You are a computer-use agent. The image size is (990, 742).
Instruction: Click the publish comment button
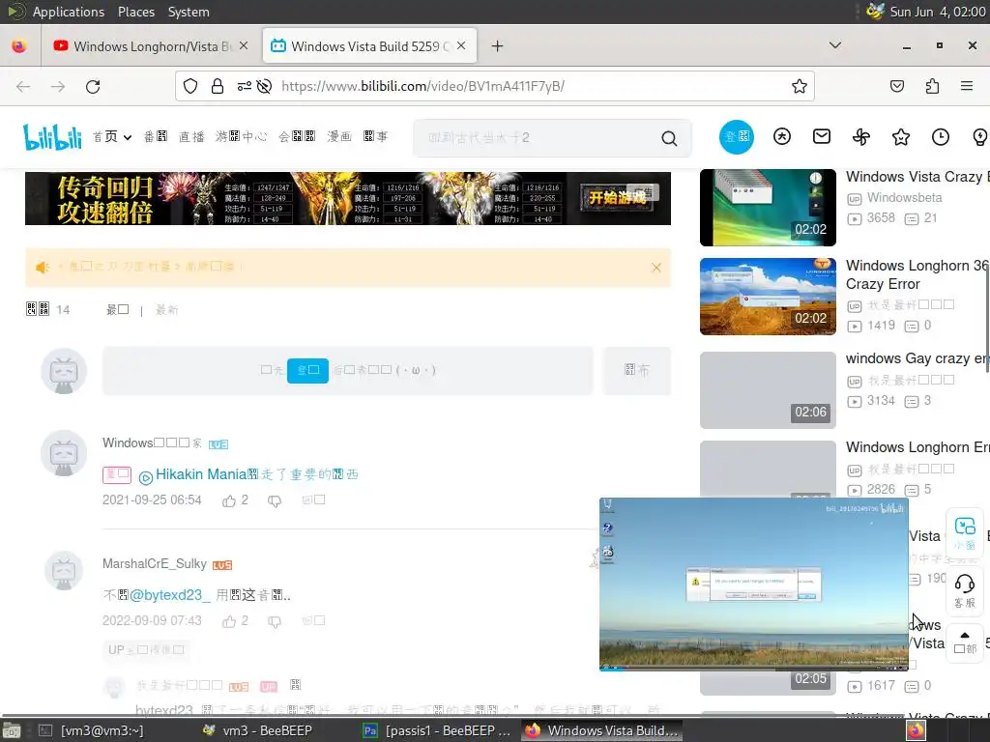[x=636, y=370]
